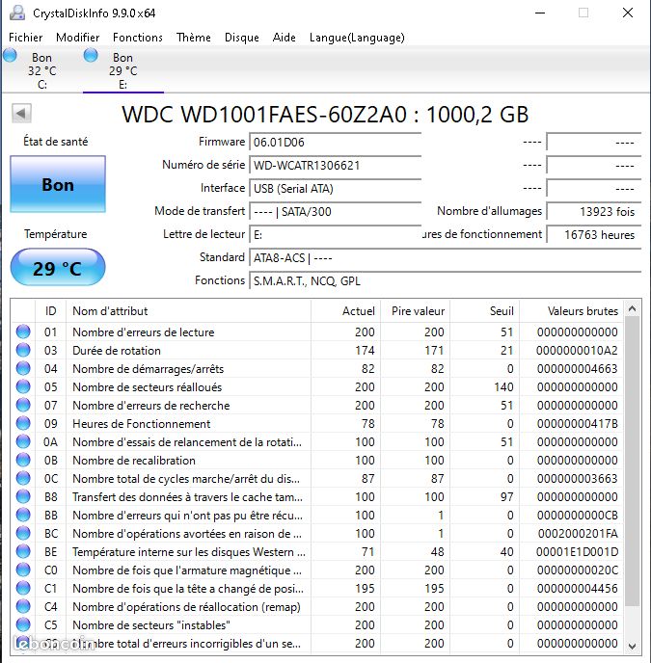Click the Firmware field 06.01D06
The image size is (651, 663).
point(336,142)
